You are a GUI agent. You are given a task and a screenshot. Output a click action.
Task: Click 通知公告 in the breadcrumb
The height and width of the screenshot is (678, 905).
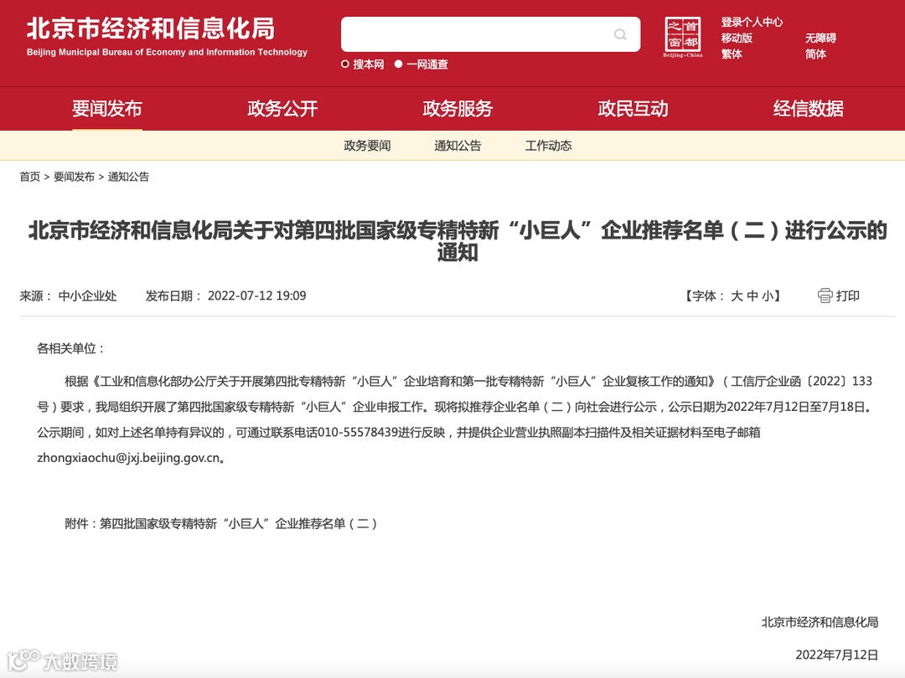click(128, 177)
